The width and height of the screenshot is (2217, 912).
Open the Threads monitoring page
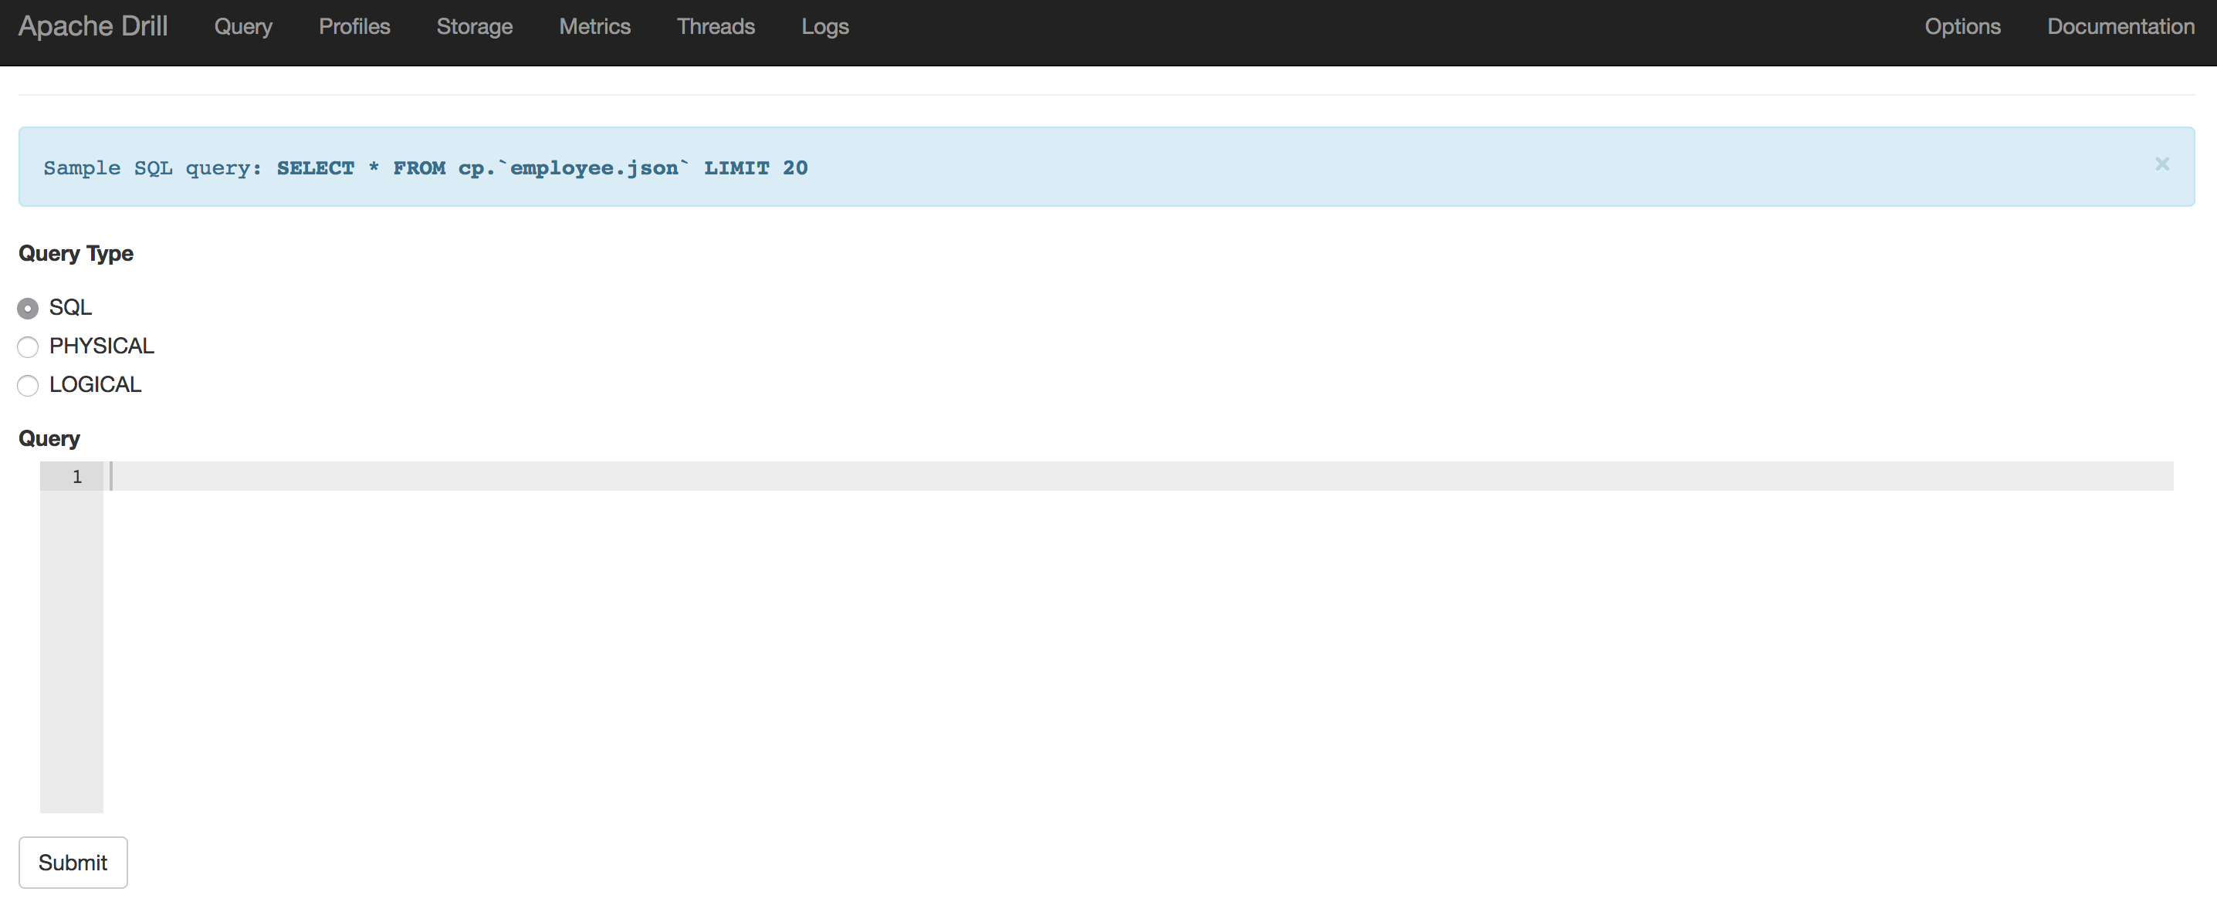[714, 27]
